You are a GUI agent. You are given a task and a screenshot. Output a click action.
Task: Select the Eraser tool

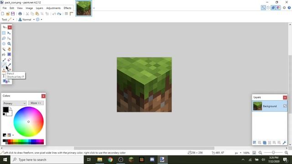[x=9, y=60]
